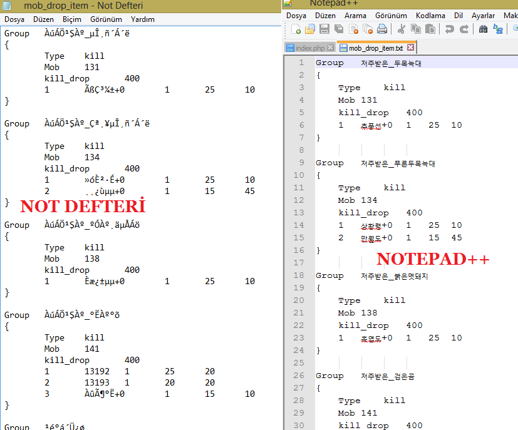Viewport: 518px width, 430px height.
Task: Click the Redo arrow icon
Action: coord(464,29)
